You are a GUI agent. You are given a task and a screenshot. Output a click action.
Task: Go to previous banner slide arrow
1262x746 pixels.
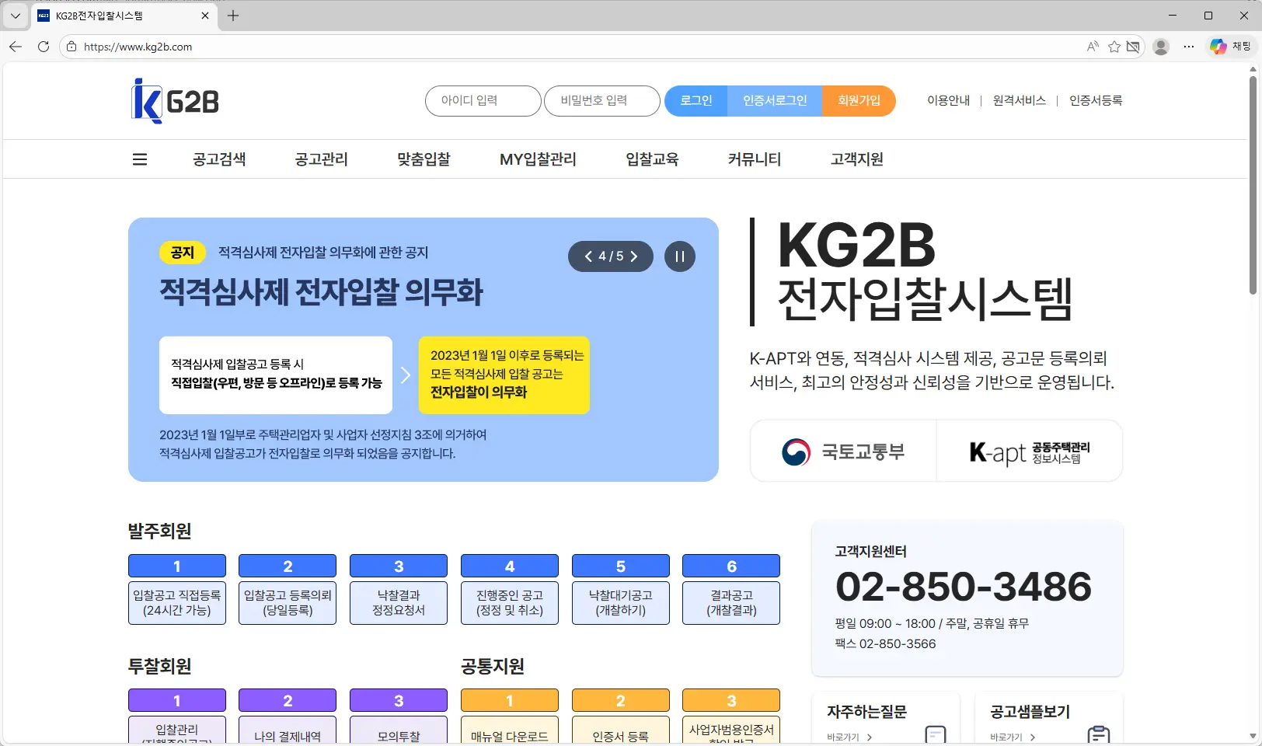588,256
